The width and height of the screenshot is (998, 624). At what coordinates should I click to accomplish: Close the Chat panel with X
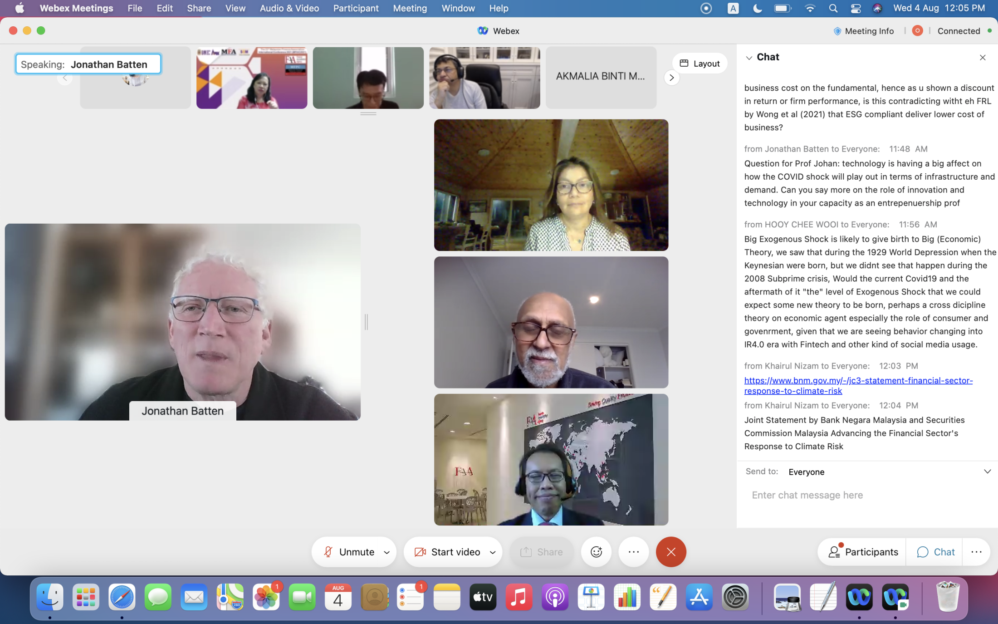982,58
